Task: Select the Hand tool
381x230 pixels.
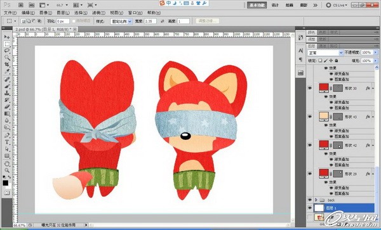Action: 7,163
